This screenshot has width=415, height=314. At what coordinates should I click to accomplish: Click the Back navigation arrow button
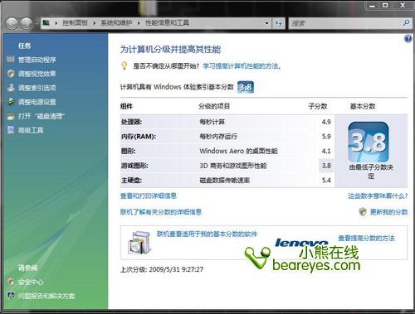[x=12, y=23]
